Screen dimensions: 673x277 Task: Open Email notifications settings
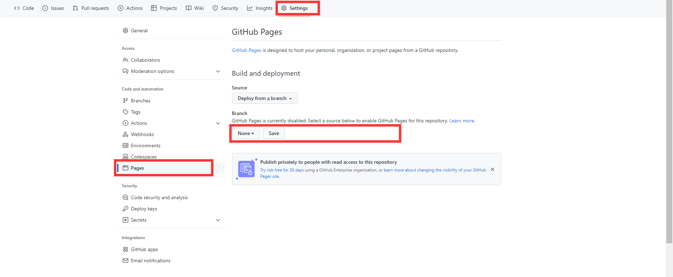(171, 261)
